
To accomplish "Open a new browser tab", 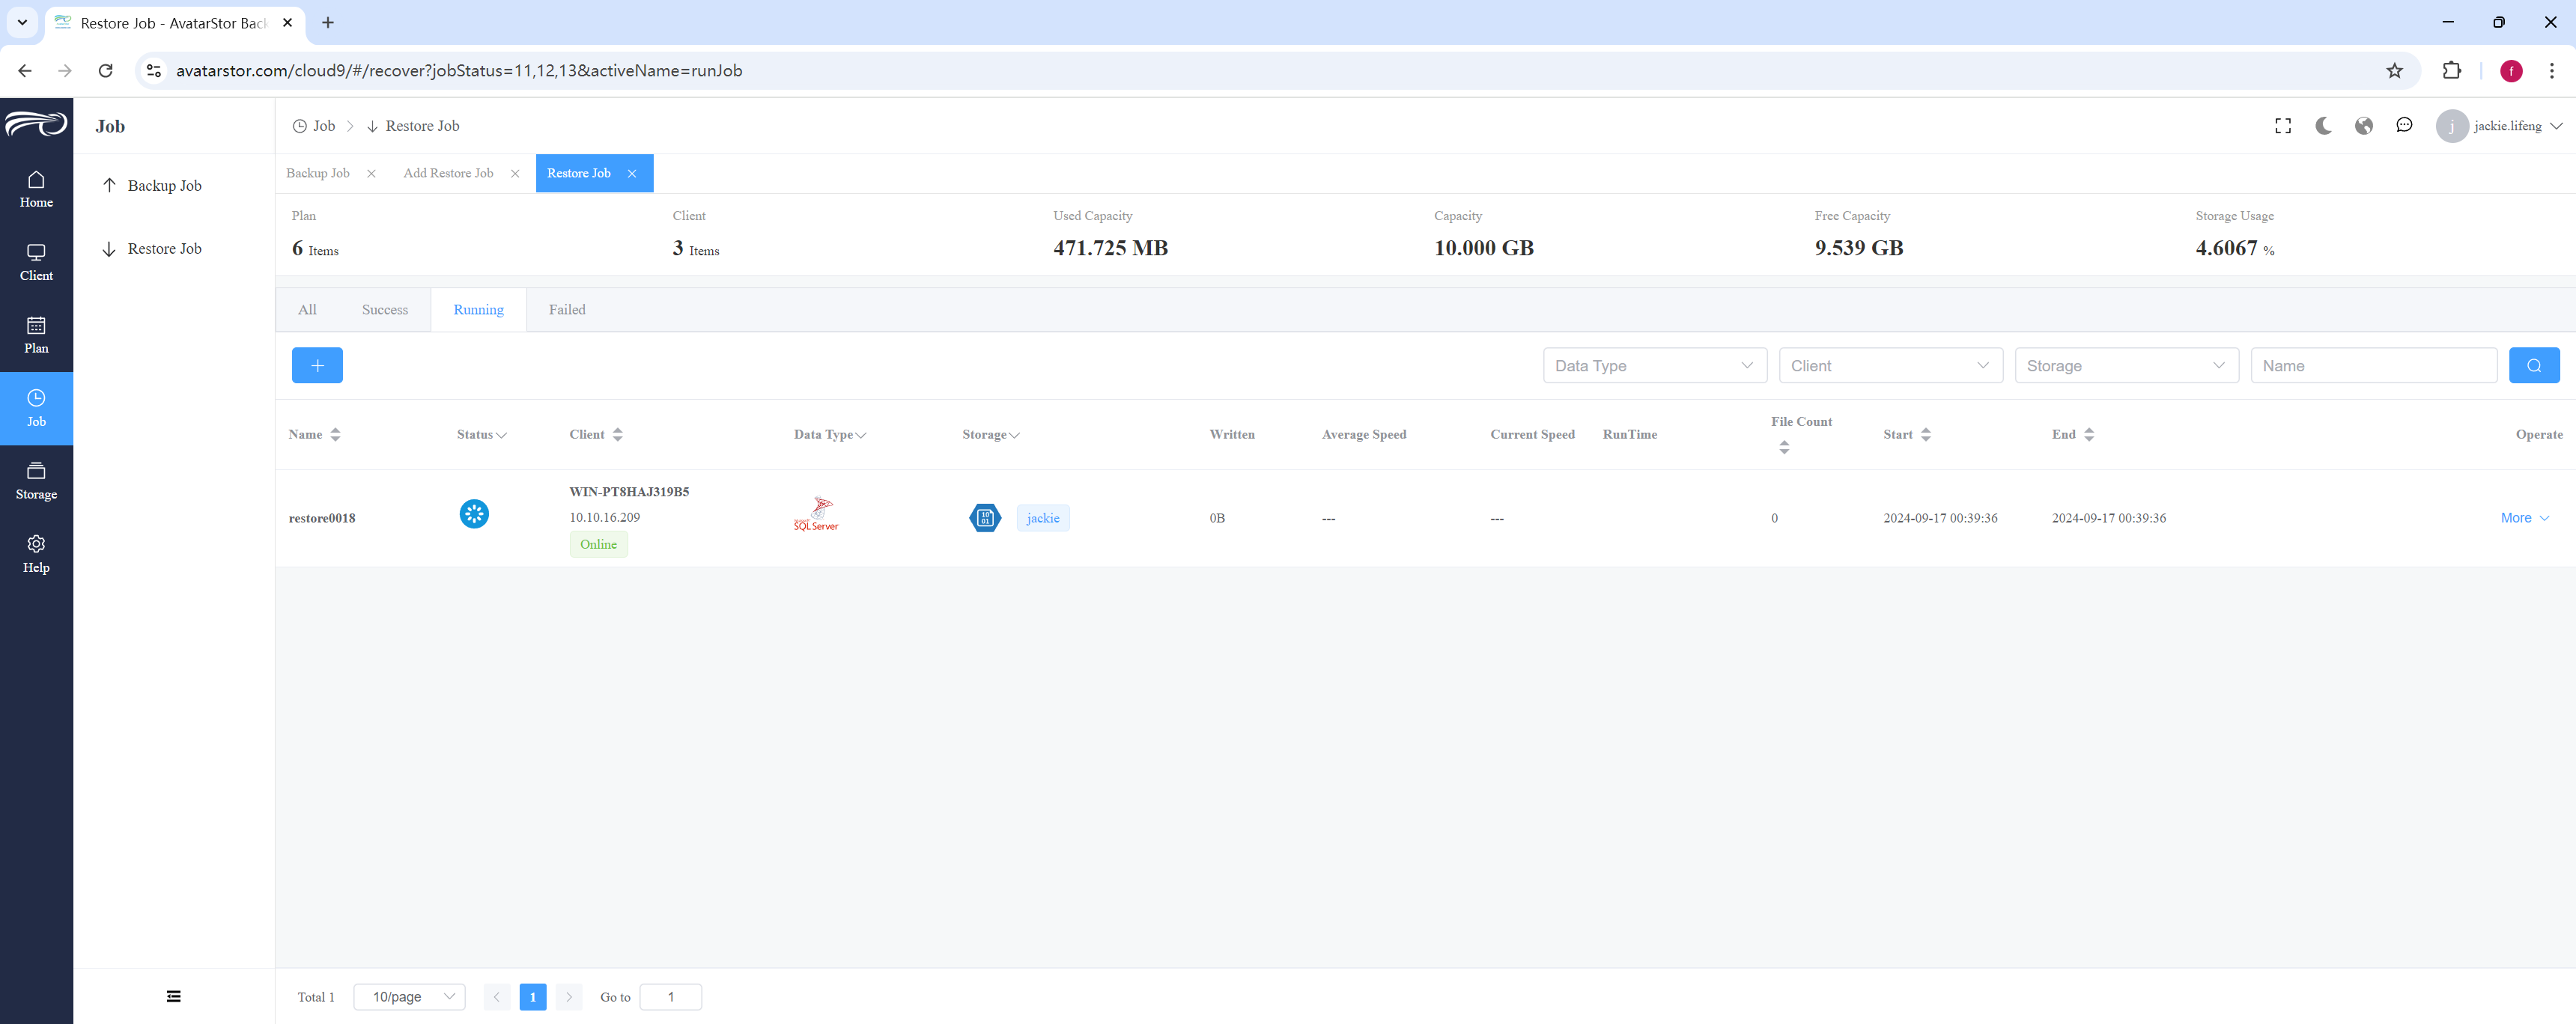I will click(x=328, y=22).
